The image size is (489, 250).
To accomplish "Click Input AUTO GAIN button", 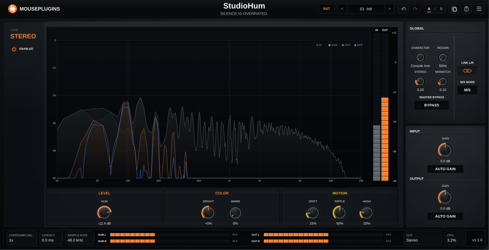I will (445, 169).
